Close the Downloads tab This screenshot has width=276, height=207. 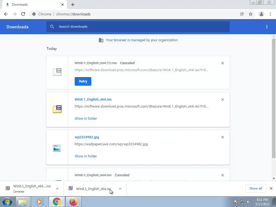pos(63,5)
